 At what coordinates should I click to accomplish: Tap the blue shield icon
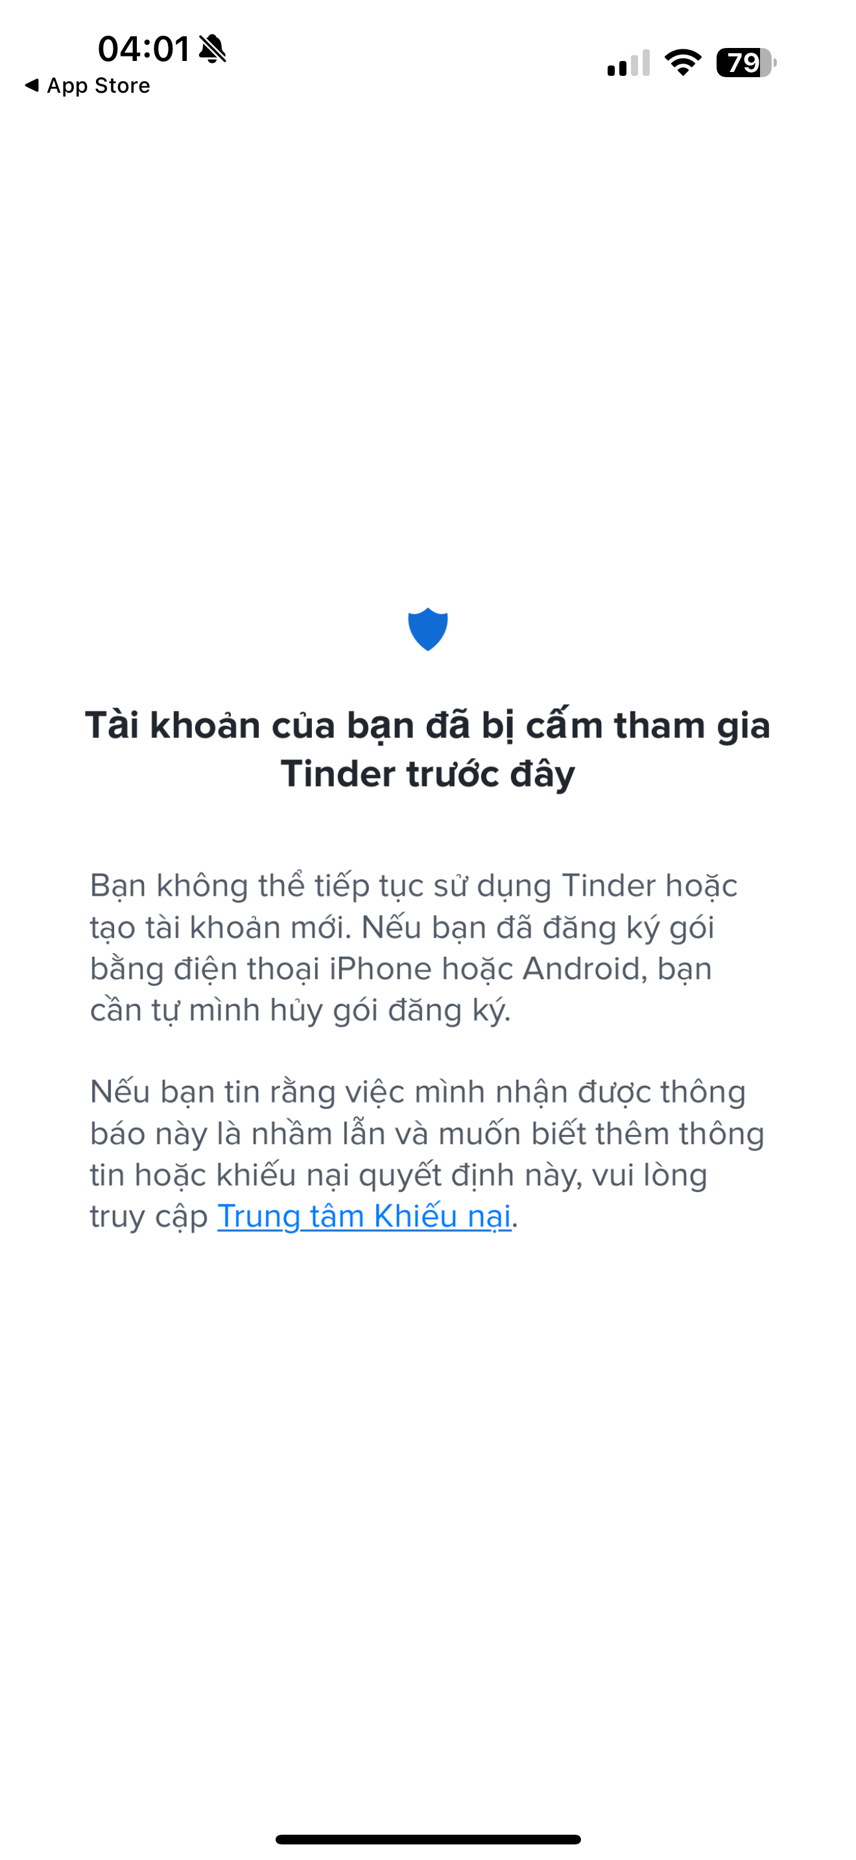[428, 629]
